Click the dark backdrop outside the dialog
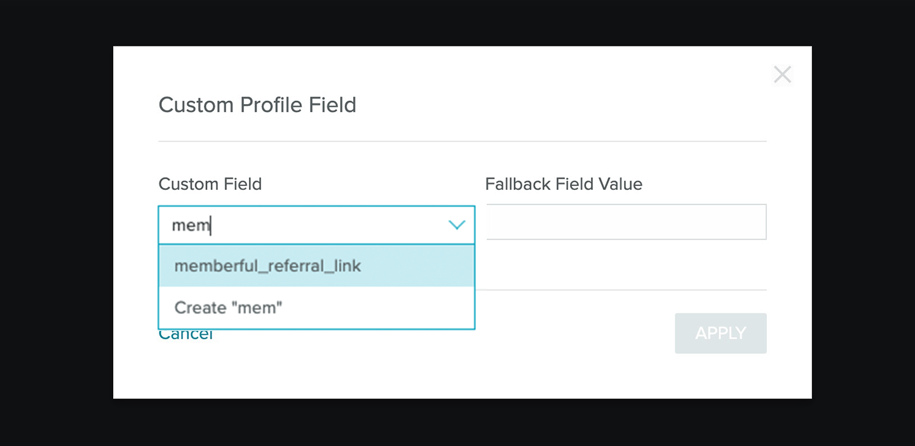The width and height of the screenshot is (915, 446). [56, 222]
